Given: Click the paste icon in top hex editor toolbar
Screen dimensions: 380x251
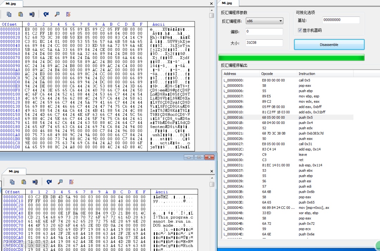Looking at the screenshot, I should pyautogui.click(x=21, y=14).
